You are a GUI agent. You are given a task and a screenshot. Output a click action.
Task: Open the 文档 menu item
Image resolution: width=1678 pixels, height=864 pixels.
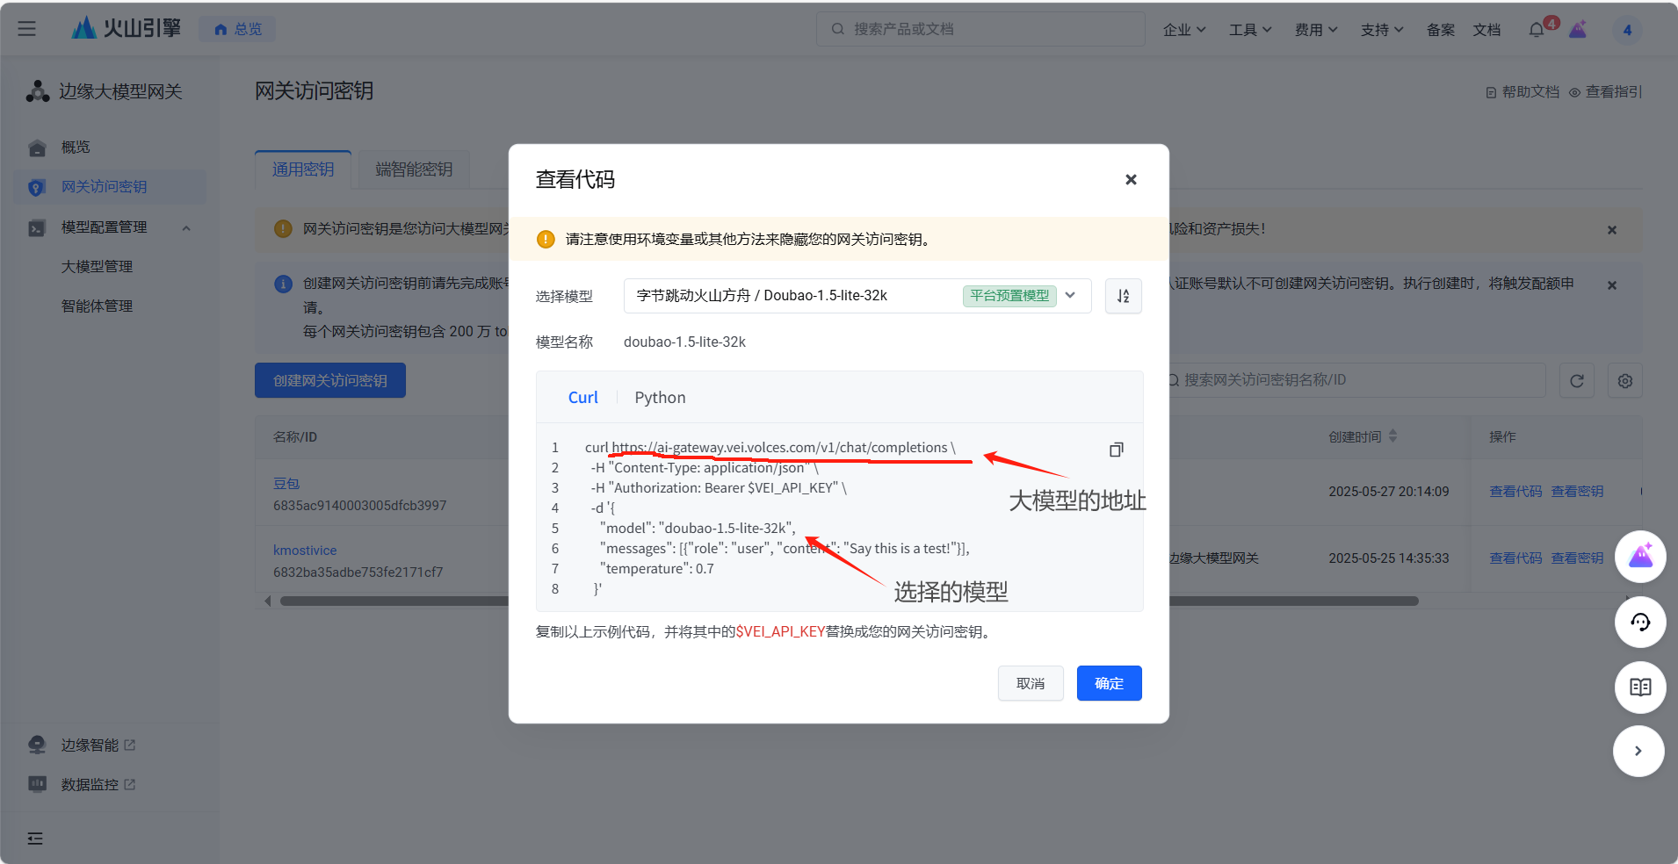(1486, 30)
